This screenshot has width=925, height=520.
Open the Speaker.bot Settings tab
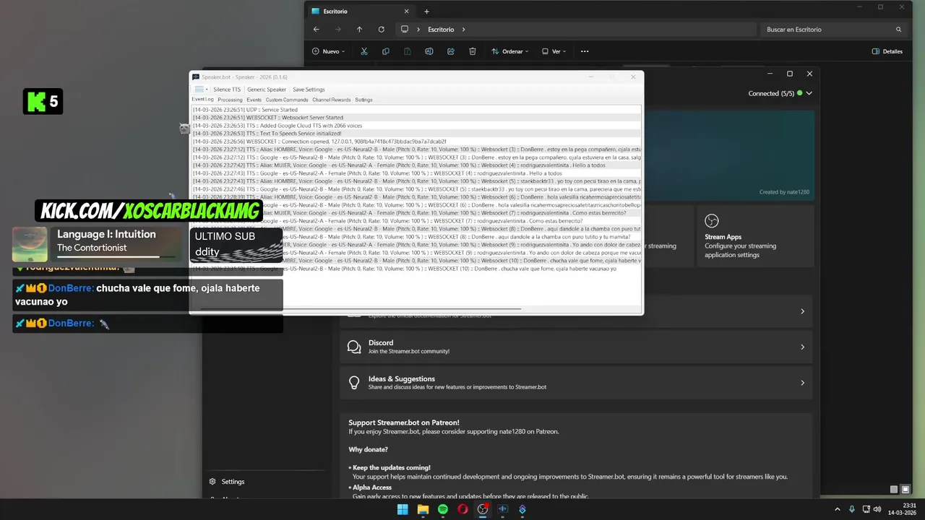[x=363, y=100]
